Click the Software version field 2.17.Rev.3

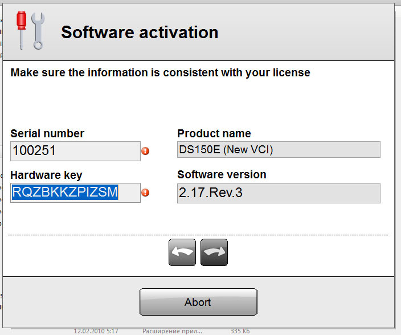(x=279, y=193)
